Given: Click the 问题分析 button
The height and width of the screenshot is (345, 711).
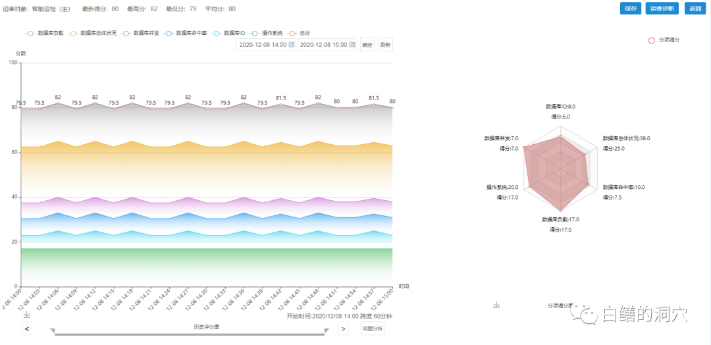Looking at the screenshot, I should tap(372, 329).
